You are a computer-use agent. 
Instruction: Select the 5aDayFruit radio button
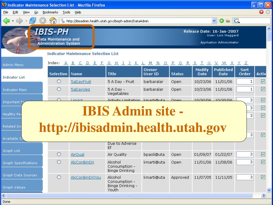59,81
